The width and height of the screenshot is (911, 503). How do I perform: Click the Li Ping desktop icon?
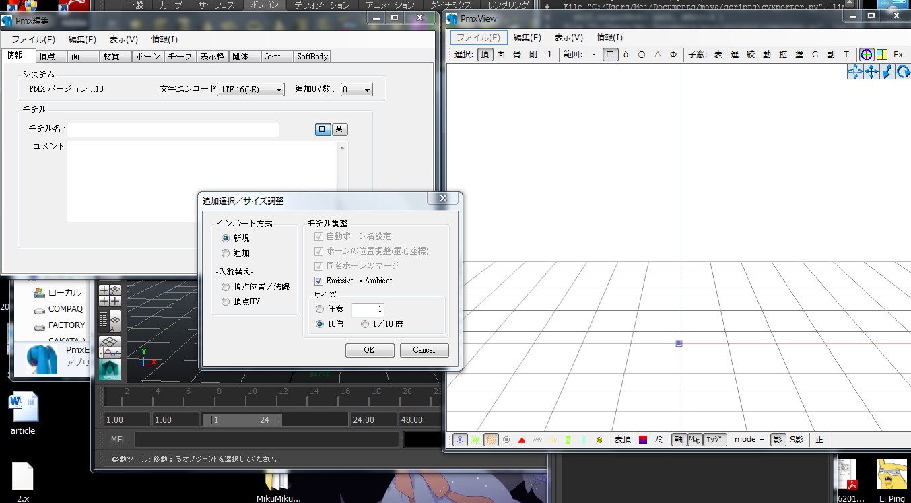click(x=892, y=481)
